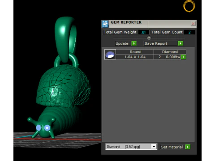Click the Gem Reporter panel icon
The width and height of the screenshot is (215, 161).
(105, 24)
